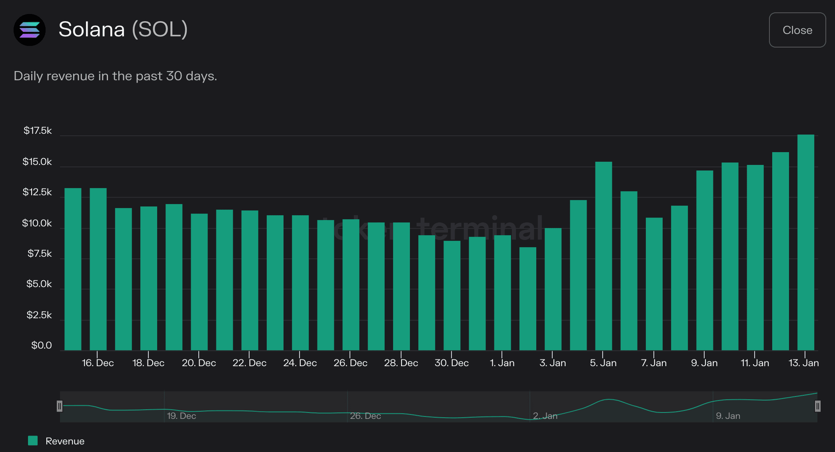
Task: Click the 22. Dec revenue bar
Action: point(250,280)
